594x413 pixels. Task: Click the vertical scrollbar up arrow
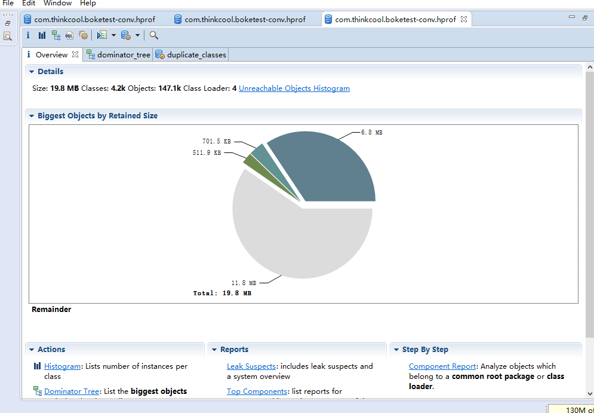tap(589, 67)
